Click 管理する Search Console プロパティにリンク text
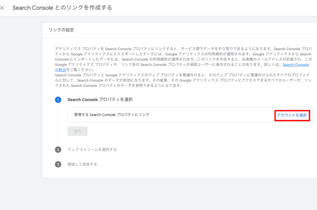The height and width of the screenshot is (210, 317). (112, 115)
